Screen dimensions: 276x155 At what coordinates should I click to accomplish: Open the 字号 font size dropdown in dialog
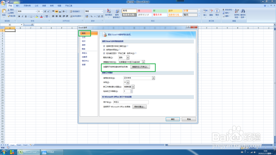pos(128,82)
